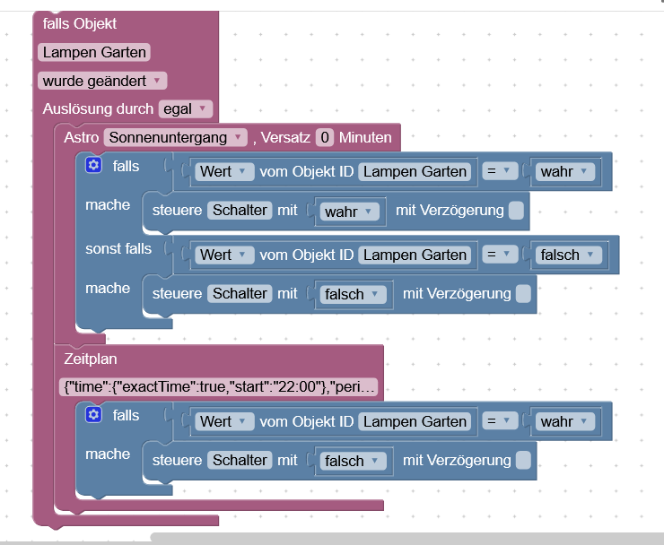Click gear icon on first falls block
Image resolution: width=664 pixels, height=545 pixels.
click(x=93, y=165)
